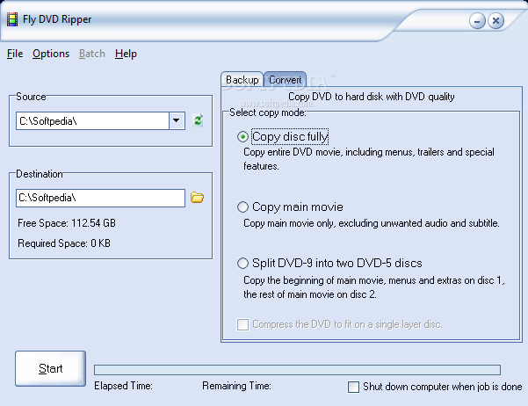
Task: Click the Destination path input field
Action: (x=100, y=198)
